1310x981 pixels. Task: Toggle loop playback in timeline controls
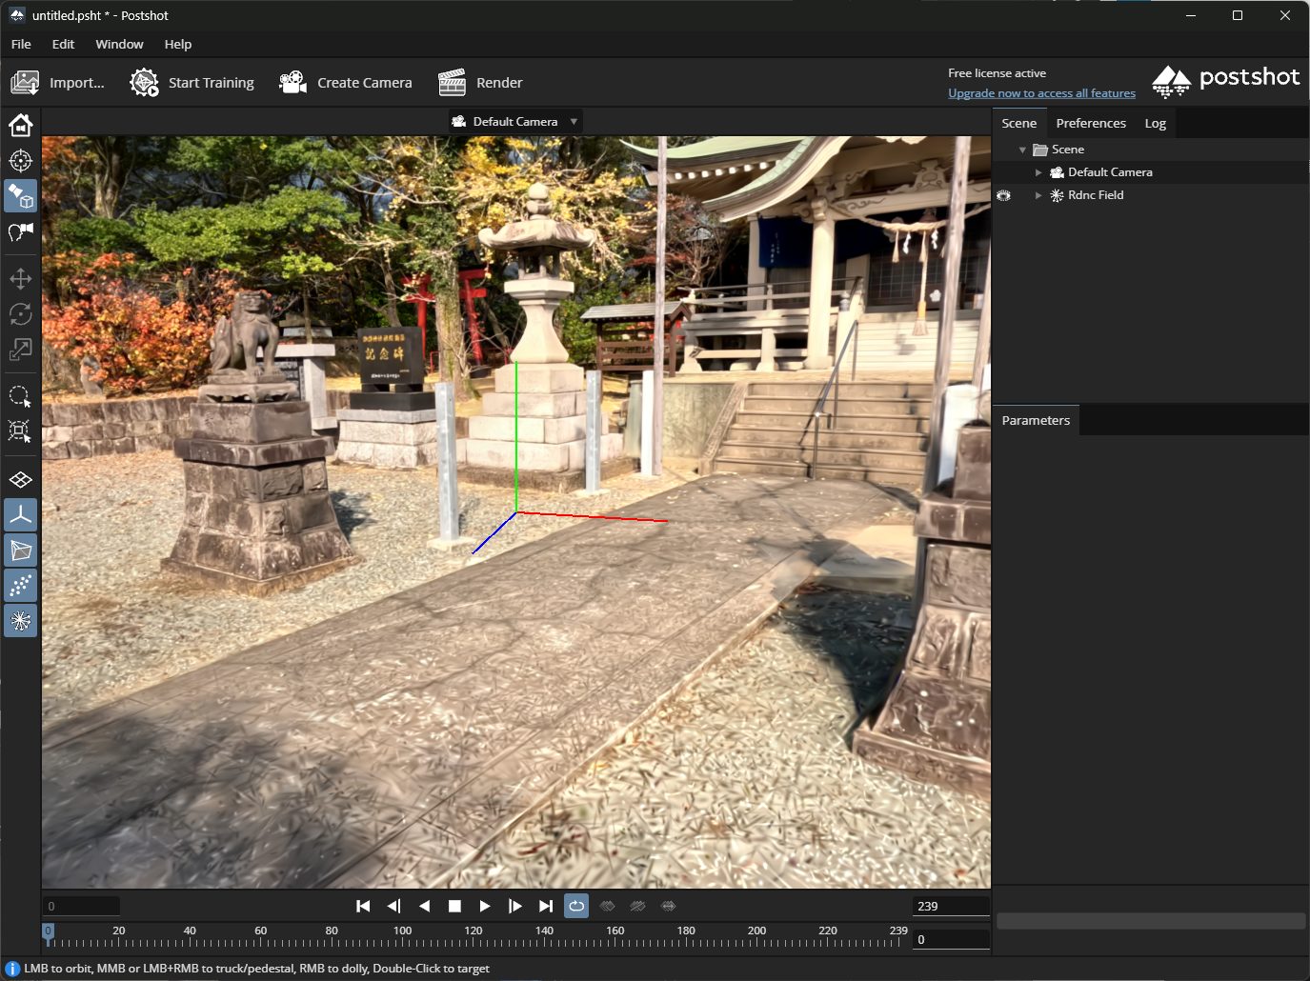pyautogui.click(x=576, y=906)
